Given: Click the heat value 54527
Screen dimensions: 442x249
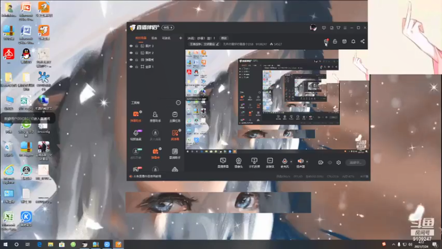Looking at the screenshot, I should click(278, 44).
